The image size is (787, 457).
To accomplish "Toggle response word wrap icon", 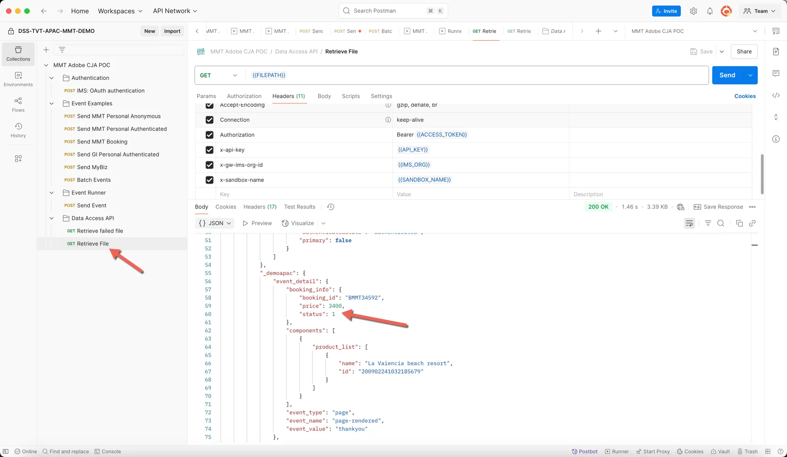I will [690, 223].
